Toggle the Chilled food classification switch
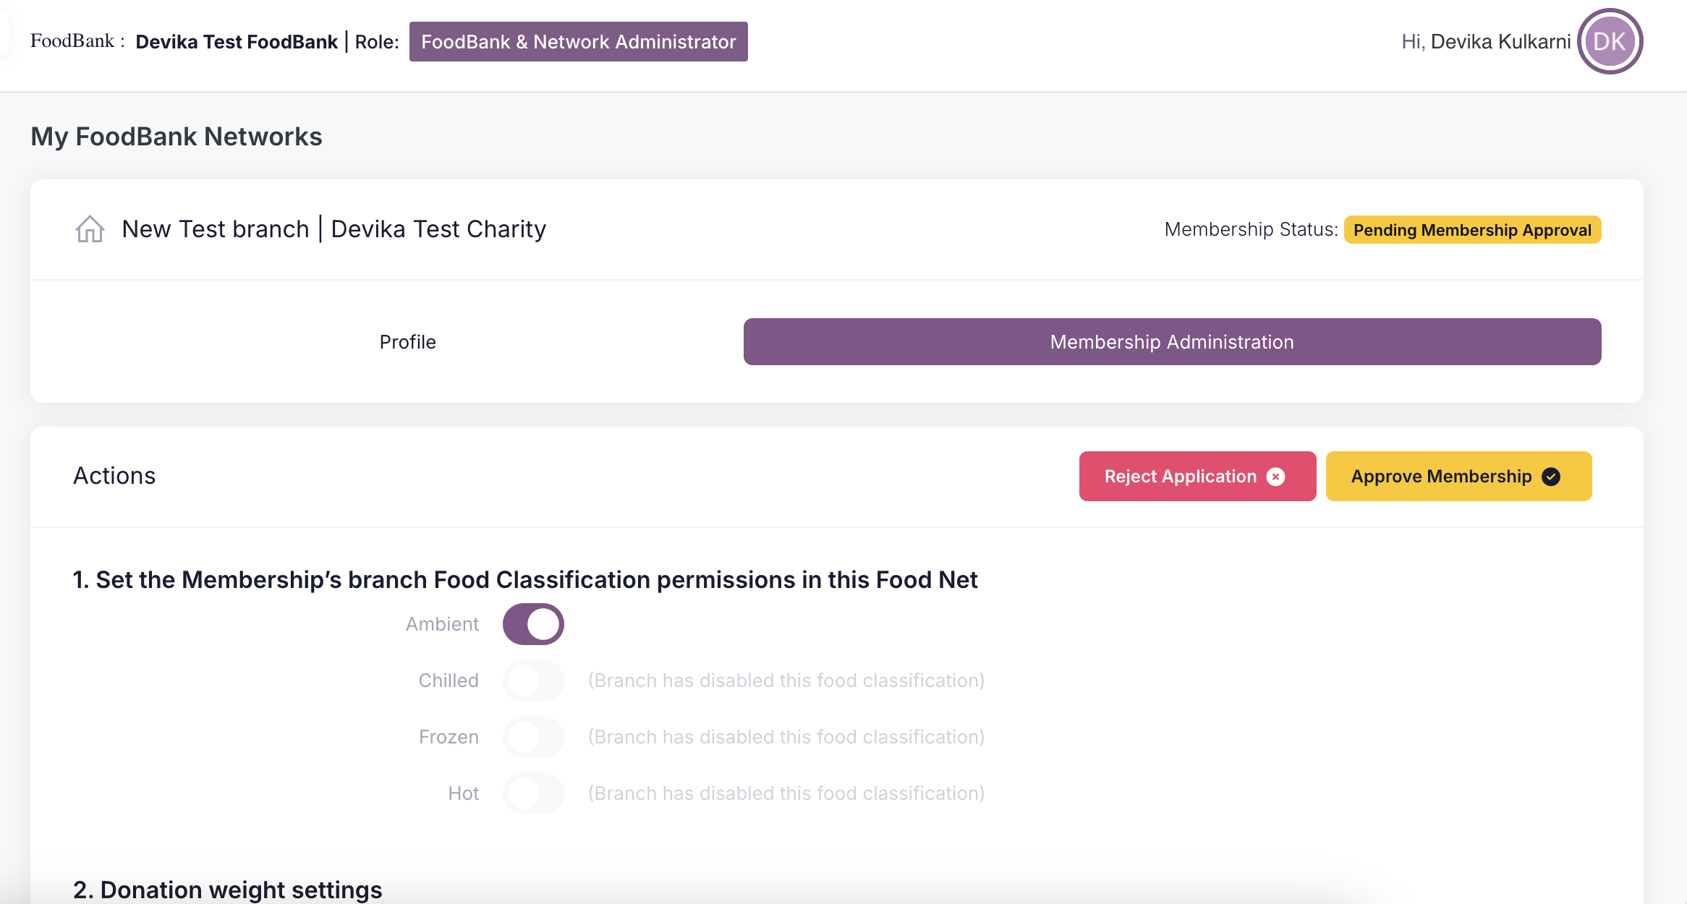1687x904 pixels. pyautogui.click(x=533, y=681)
